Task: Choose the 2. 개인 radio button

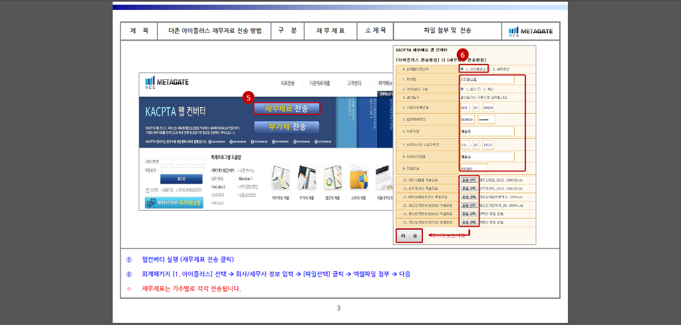Action: coord(478,89)
